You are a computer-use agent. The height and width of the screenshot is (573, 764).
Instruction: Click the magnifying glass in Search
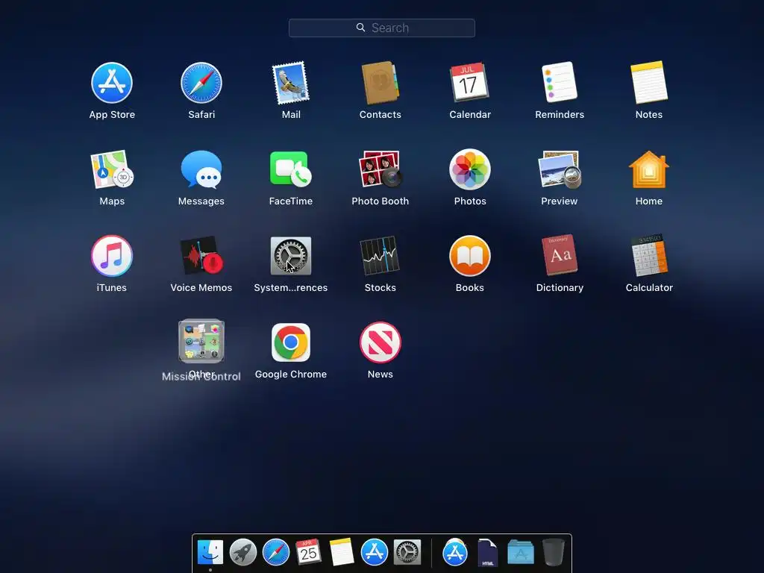pos(360,28)
